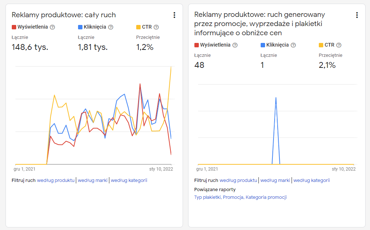Filter right card traffic 'według kategorii'
370x230 pixels.
click(312, 180)
